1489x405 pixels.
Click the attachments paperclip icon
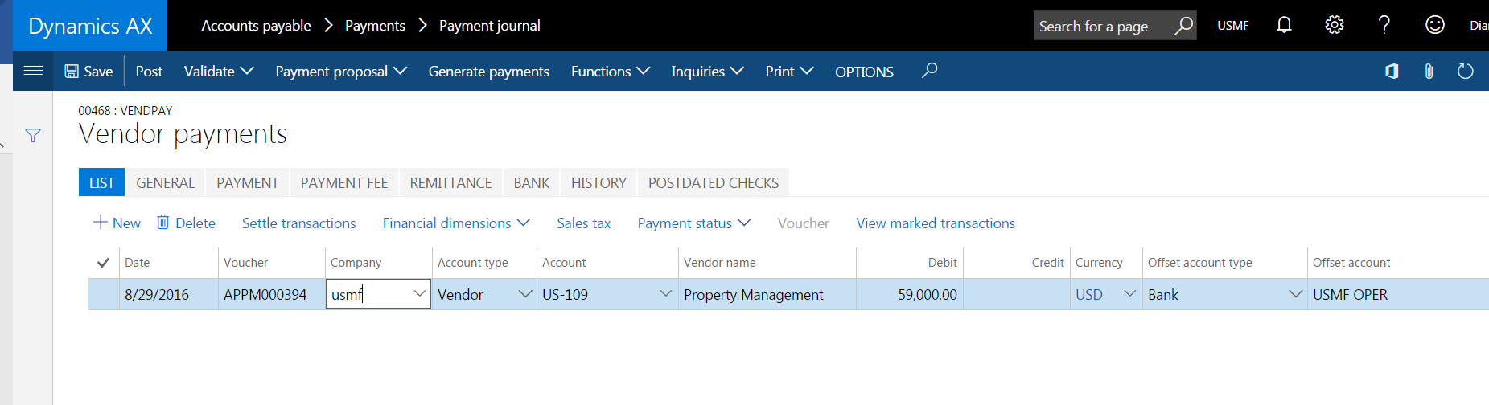pyautogui.click(x=1429, y=72)
